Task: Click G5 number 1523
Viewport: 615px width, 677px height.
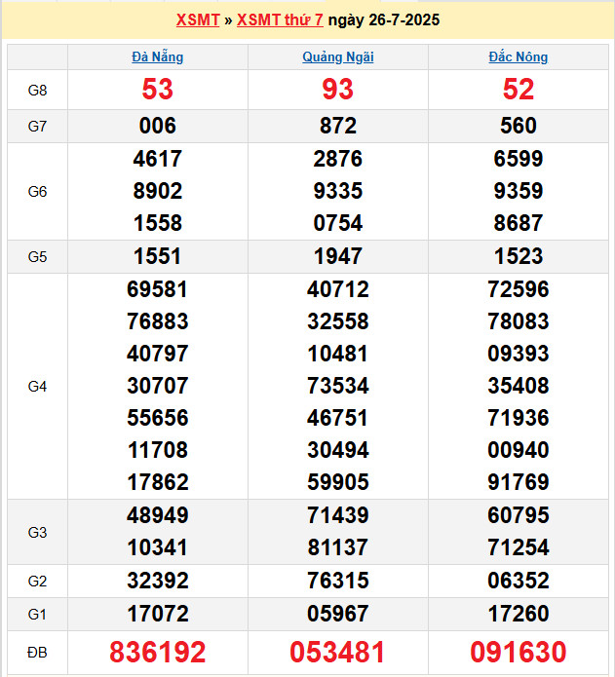Action: pyautogui.click(x=519, y=256)
